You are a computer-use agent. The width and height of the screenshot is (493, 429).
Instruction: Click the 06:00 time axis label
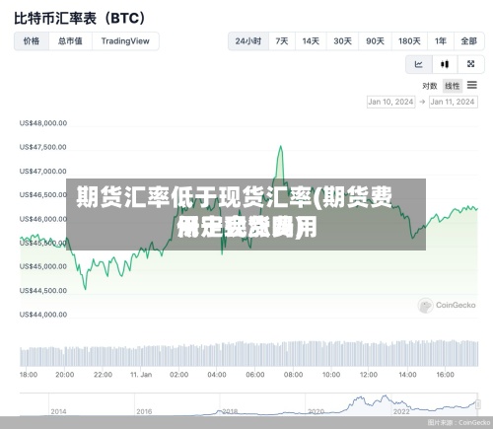tap(255, 375)
